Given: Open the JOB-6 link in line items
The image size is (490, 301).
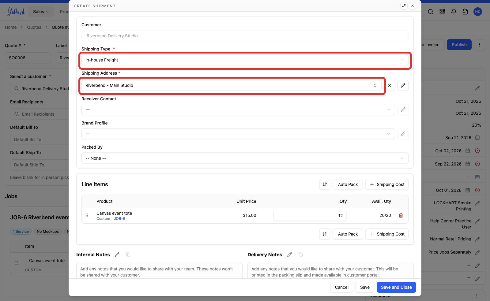Looking at the screenshot, I should [119, 219].
